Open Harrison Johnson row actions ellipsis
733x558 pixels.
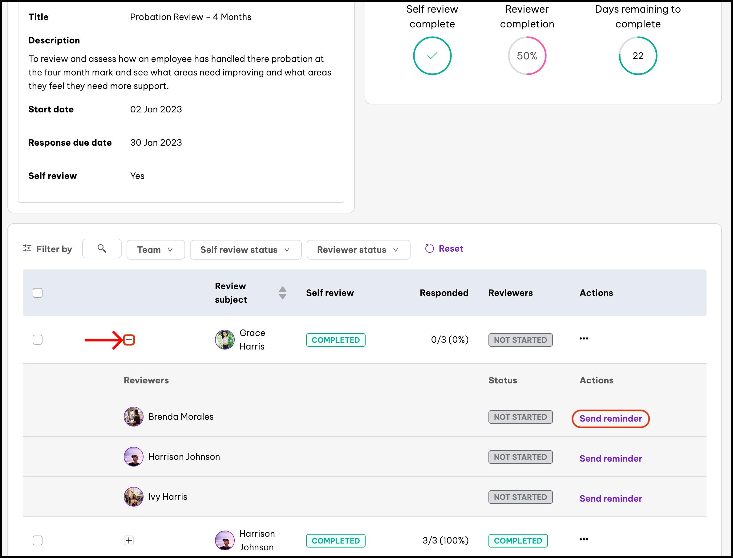click(584, 539)
